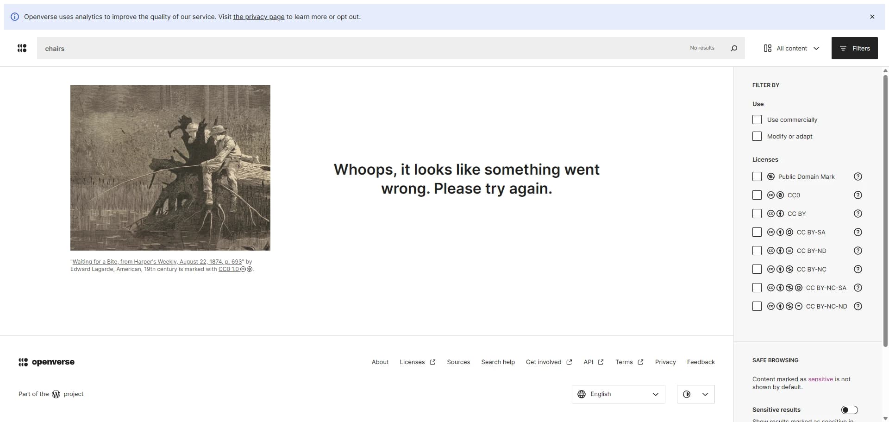889x422 pixels.
Task: Enable the CC0 license checkbox
Action: pyautogui.click(x=757, y=195)
